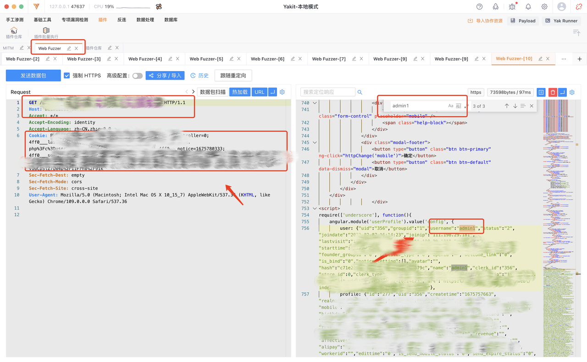Open the bug icon with red dot
The height and width of the screenshot is (362, 587).
point(512,7)
